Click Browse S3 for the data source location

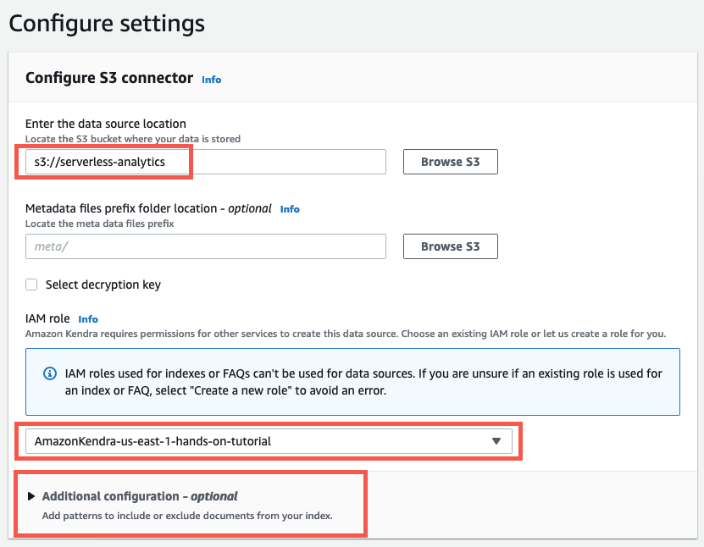[x=450, y=161]
